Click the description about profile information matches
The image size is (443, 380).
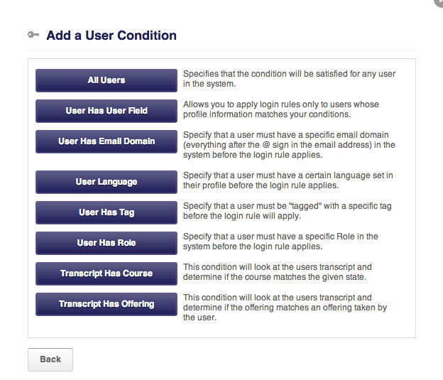[x=281, y=109]
